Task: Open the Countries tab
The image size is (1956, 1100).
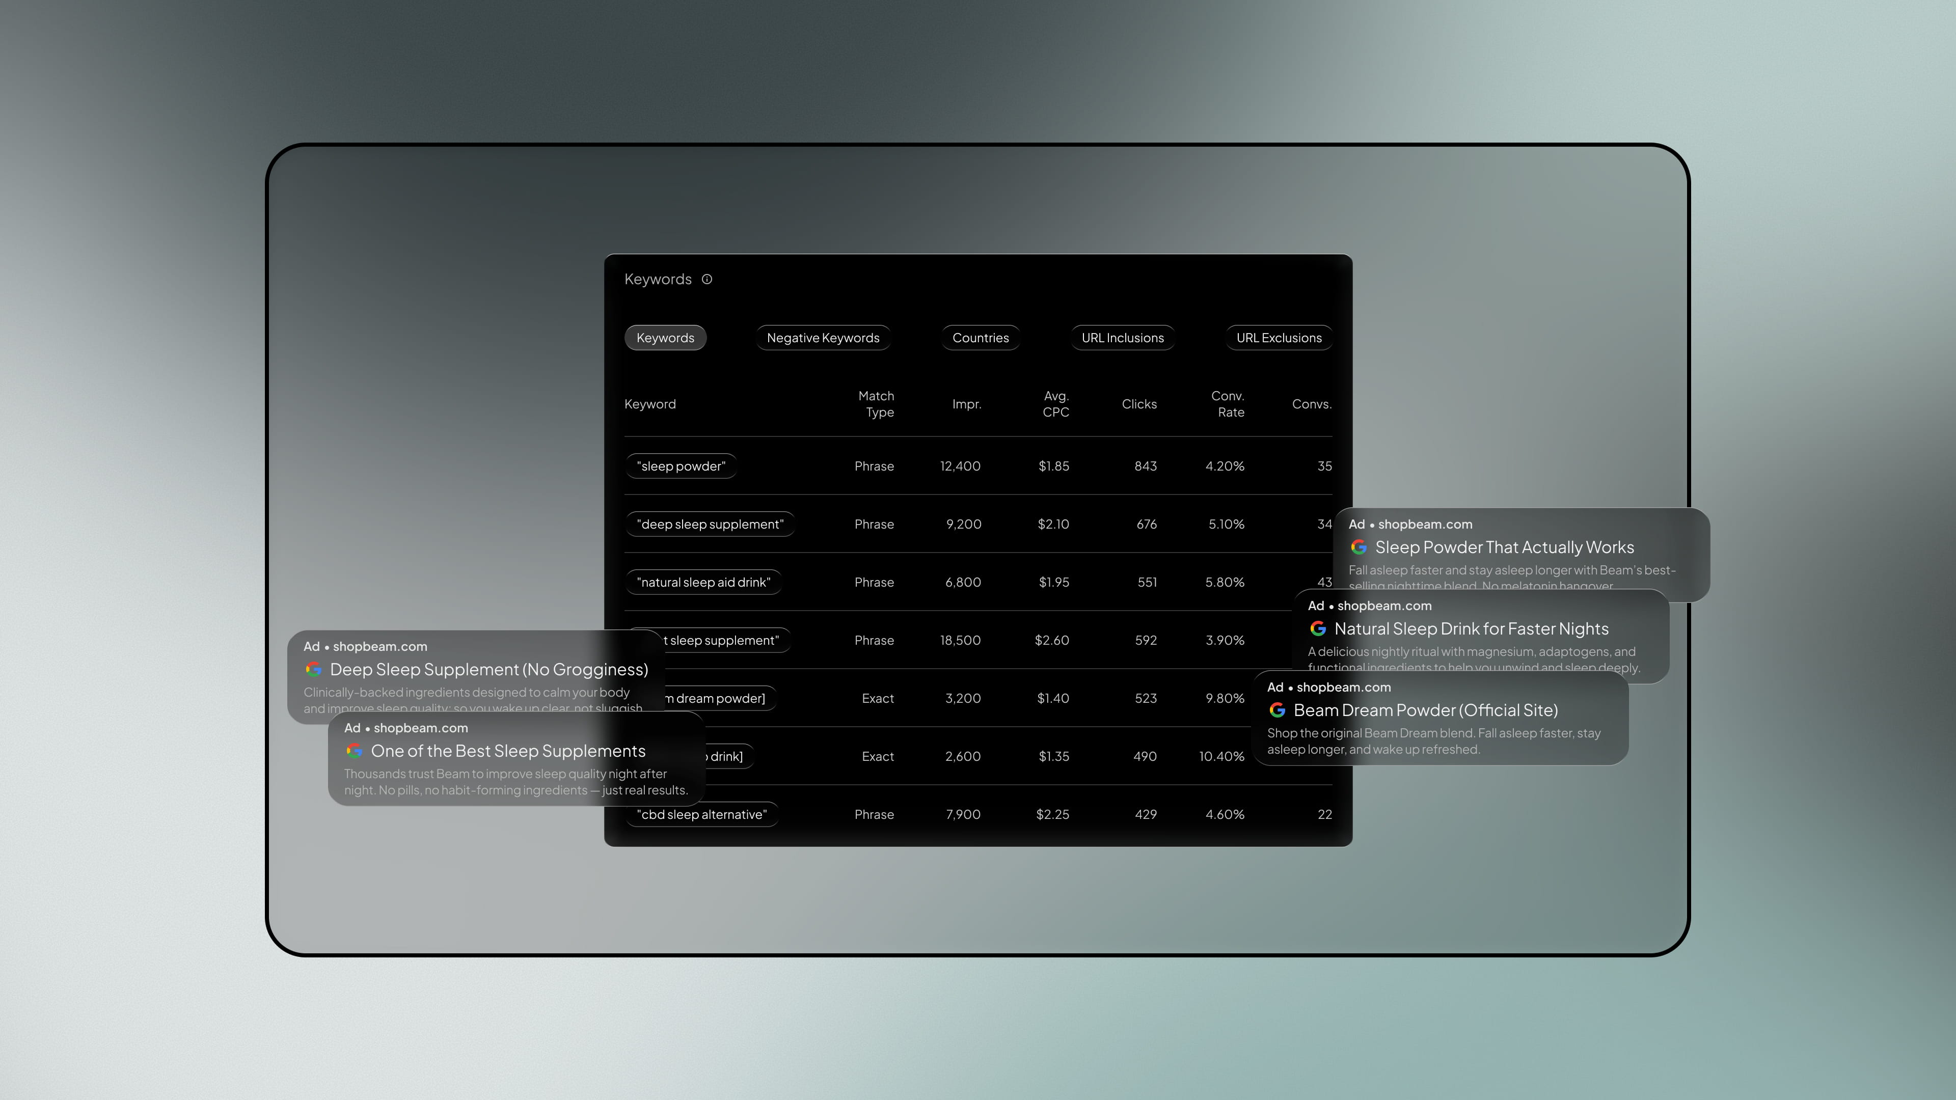Action: tap(980, 338)
